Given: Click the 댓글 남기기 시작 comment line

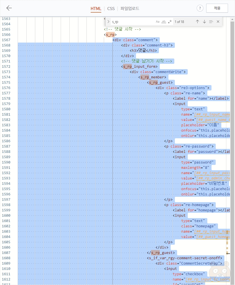Looking at the screenshot, I should coord(147,61).
